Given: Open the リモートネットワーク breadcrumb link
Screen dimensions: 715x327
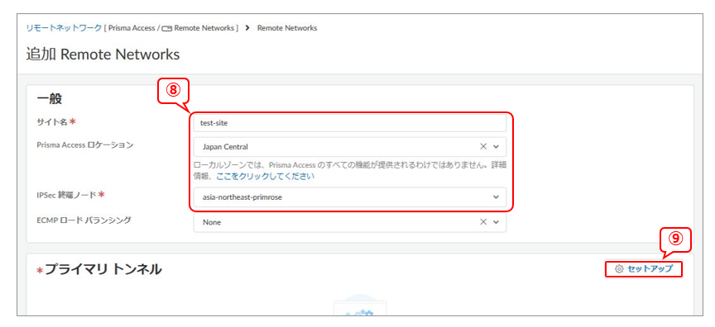Looking at the screenshot, I should coord(64,28).
